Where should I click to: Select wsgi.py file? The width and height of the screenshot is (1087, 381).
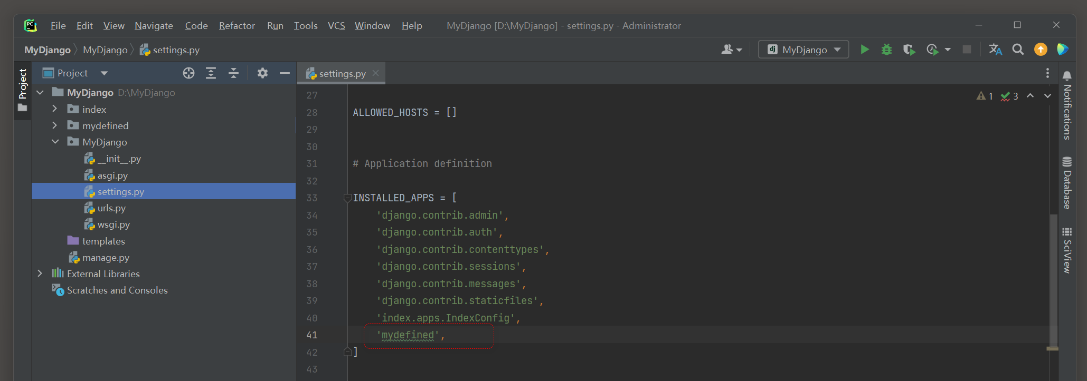(107, 224)
